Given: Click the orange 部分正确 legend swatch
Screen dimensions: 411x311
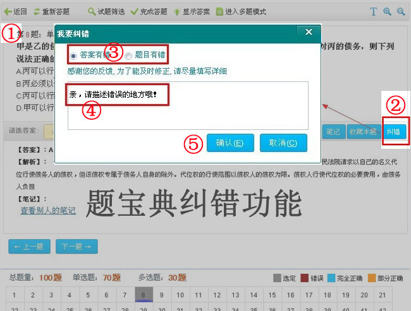Looking at the screenshot, I should [372, 278].
